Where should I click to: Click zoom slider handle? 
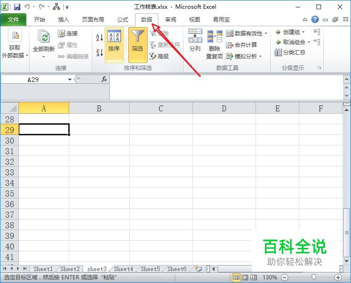(314, 277)
